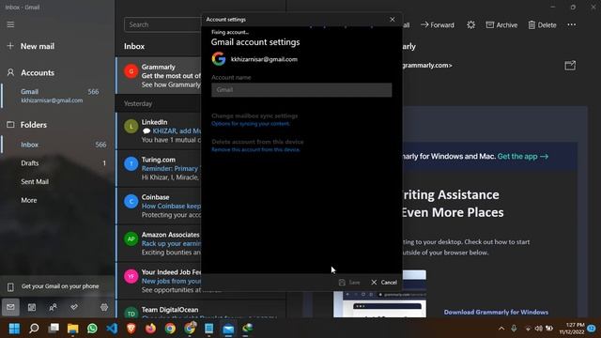Open the Sent Mail folder
This screenshot has width=601, height=338.
[57, 181]
